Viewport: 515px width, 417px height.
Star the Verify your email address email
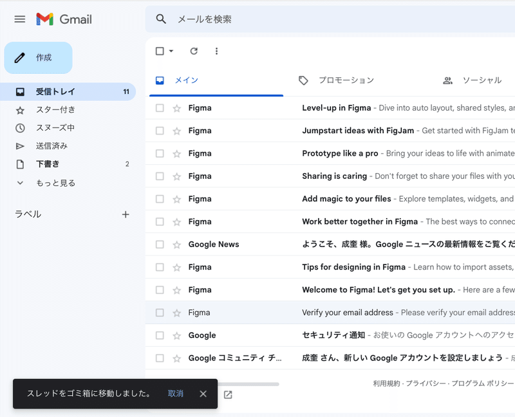(176, 313)
